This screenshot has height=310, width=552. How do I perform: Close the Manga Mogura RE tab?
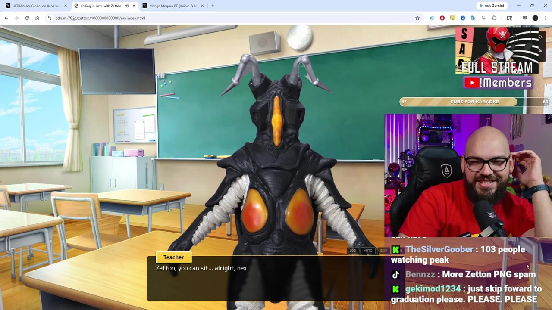pos(202,6)
